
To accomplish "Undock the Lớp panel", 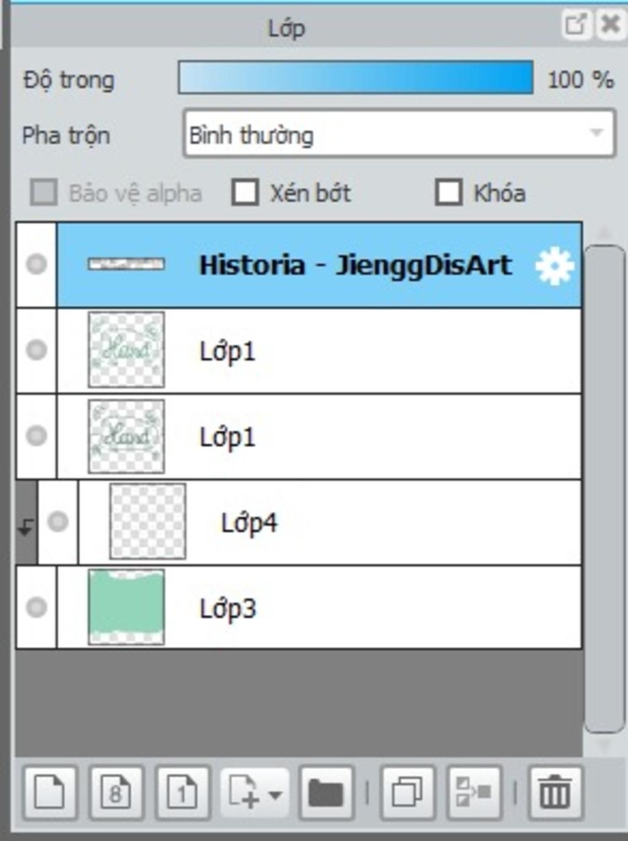I will (575, 25).
